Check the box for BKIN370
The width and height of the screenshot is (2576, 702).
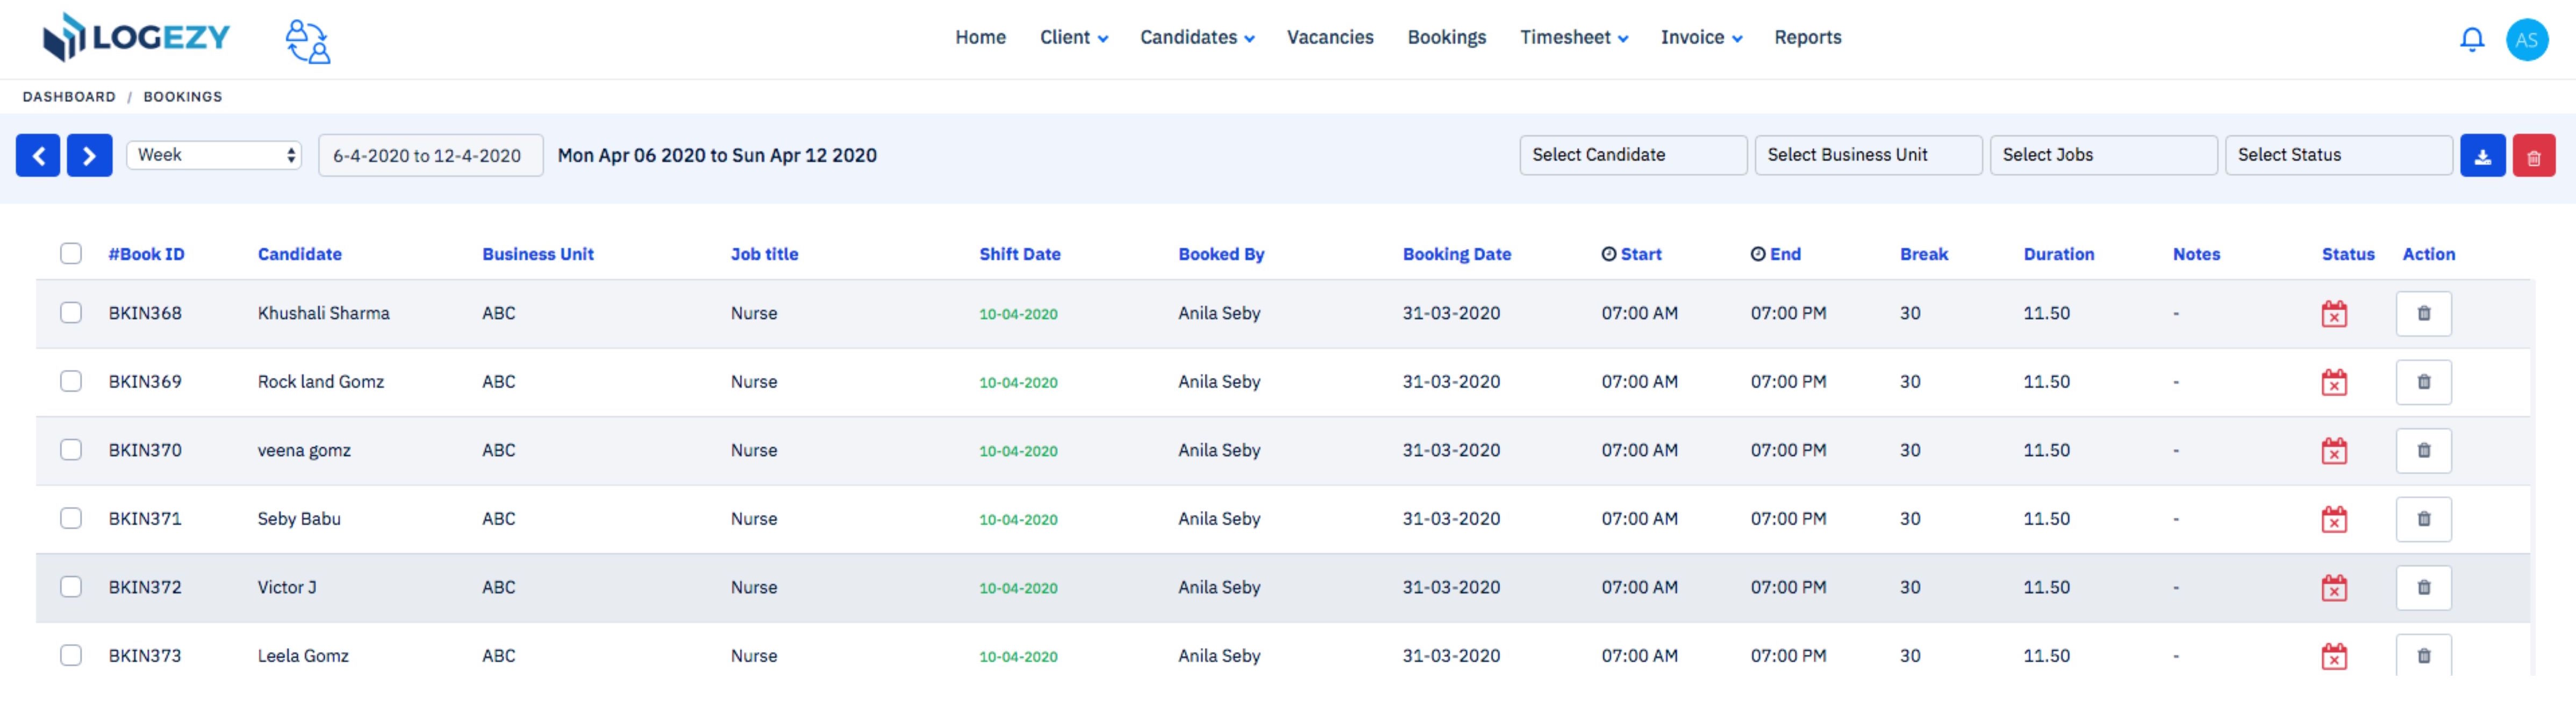[71, 449]
